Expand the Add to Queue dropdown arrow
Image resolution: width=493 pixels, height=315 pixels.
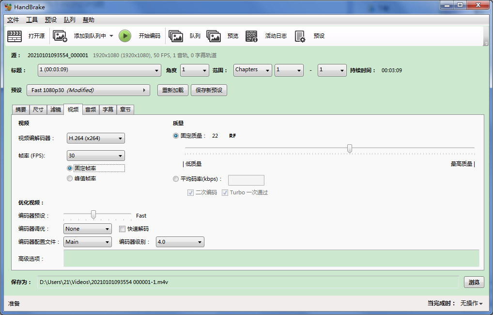[111, 36]
